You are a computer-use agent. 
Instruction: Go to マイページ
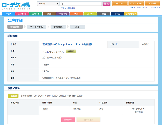tap(120, 3)
